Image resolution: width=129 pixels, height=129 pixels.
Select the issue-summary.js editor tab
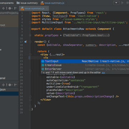pyautogui.click(x=34, y=9)
